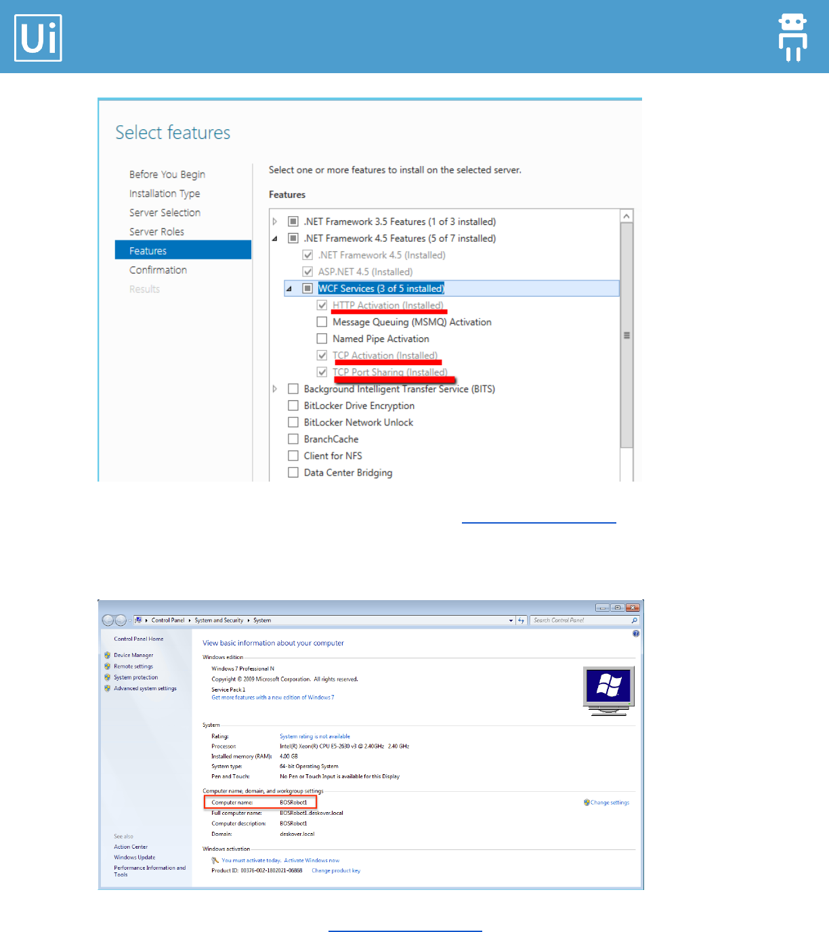Click the Forward arrow in System window

(121, 620)
